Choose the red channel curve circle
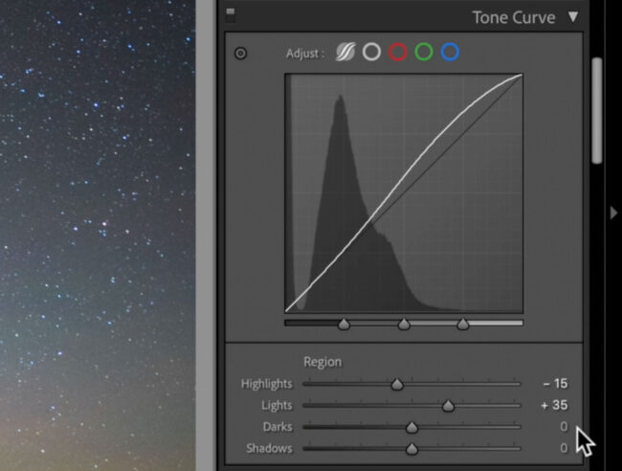The image size is (622, 471). [398, 53]
